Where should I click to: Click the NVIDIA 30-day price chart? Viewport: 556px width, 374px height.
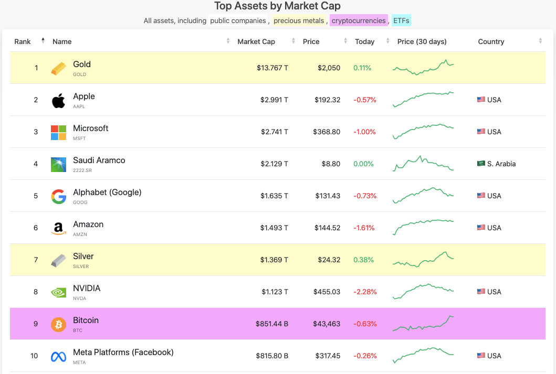423,292
